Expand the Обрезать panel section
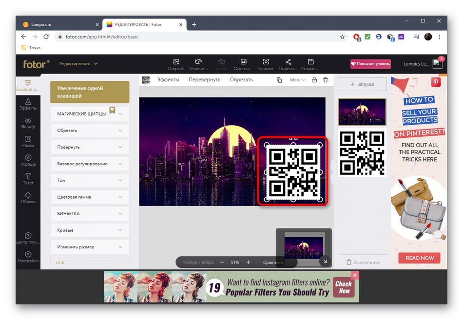Image resolution: width=463 pixels, height=320 pixels. click(90, 131)
